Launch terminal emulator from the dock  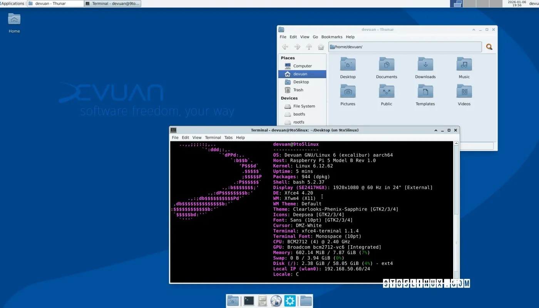point(249,301)
